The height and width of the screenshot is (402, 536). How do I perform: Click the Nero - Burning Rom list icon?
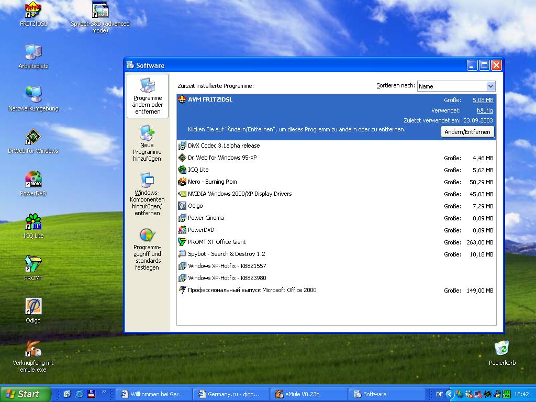[182, 182]
